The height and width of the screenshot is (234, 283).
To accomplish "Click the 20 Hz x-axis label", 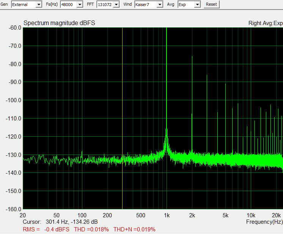I will click(23, 215).
